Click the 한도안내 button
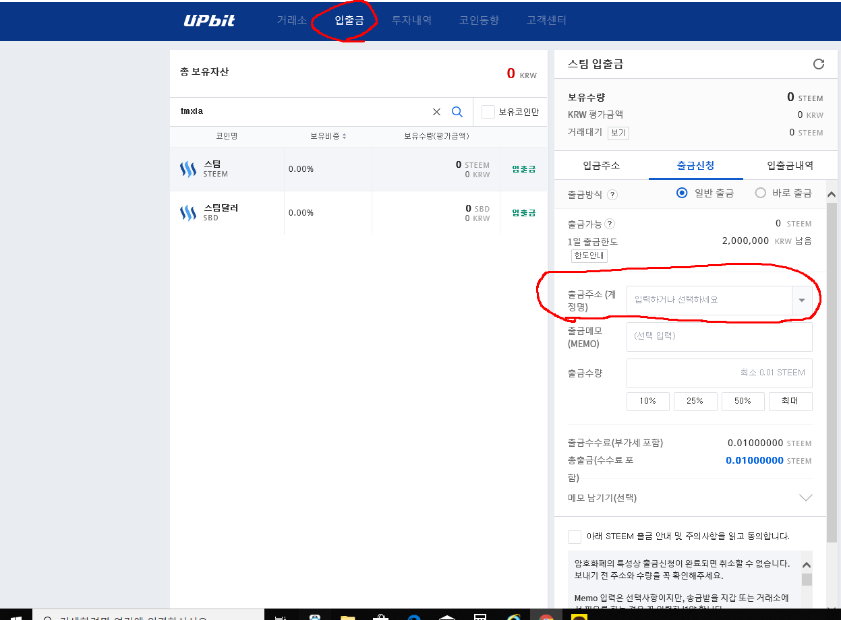 pos(589,256)
